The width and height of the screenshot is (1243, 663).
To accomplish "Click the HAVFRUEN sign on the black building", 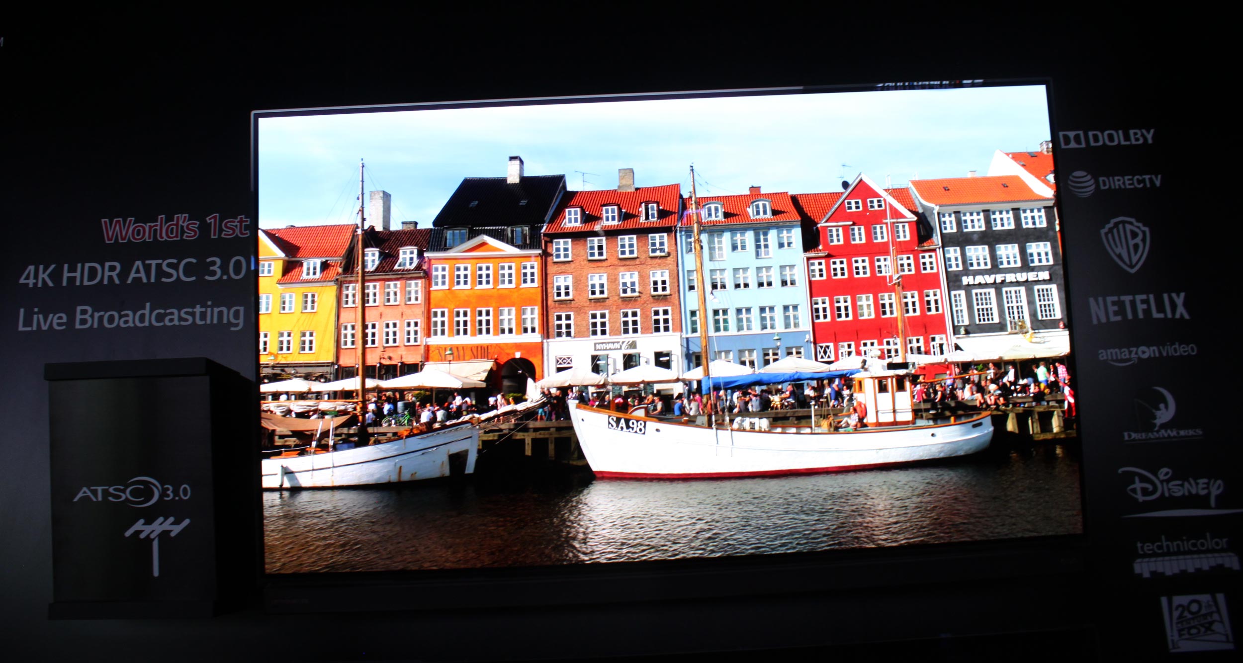I will [1005, 279].
